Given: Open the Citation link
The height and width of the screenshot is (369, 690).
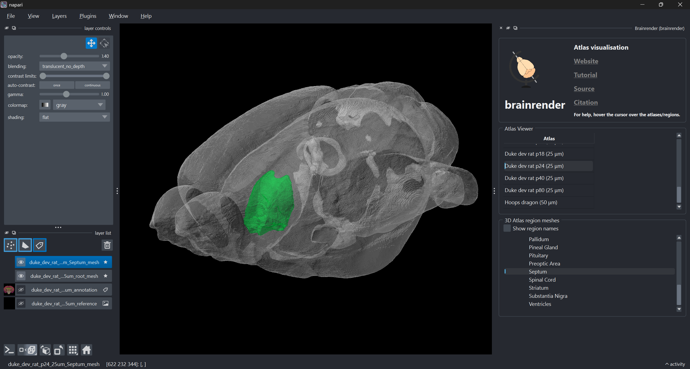Looking at the screenshot, I should [586, 102].
